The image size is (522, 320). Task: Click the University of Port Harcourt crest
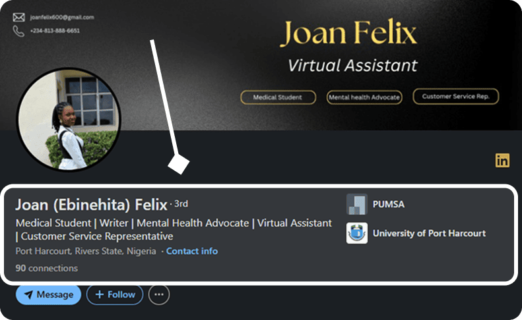click(x=357, y=233)
